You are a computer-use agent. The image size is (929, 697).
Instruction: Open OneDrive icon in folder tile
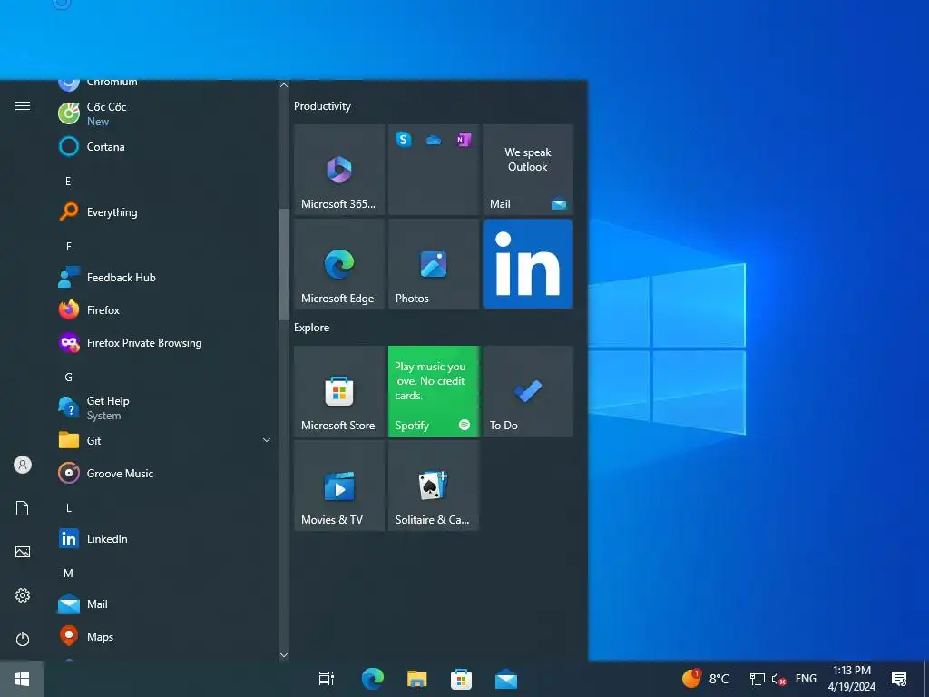coord(434,140)
